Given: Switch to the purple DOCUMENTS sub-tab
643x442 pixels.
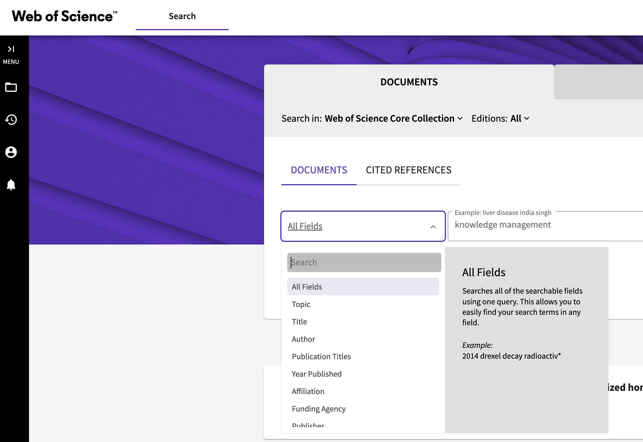Looking at the screenshot, I should coord(319,170).
